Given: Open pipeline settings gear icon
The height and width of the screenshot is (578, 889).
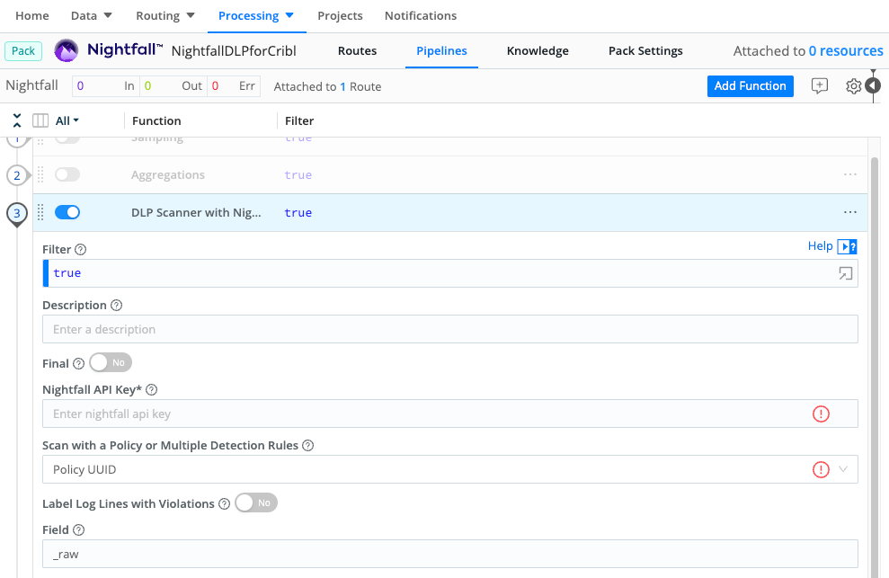Looking at the screenshot, I should click(853, 86).
